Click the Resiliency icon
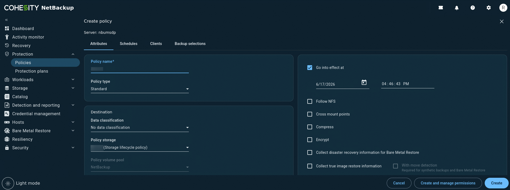The image size is (510, 190). 7,139
